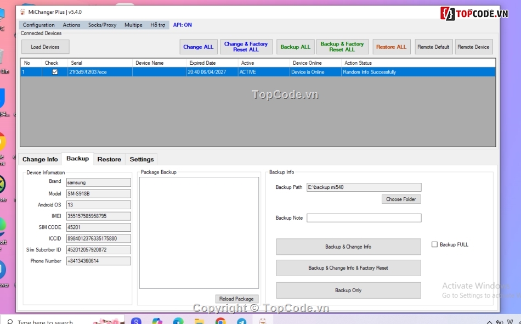Image resolution: width=521 pixels, height=324 pixels.
Task: Open Chrome from the taskbar
Action: click(221, 320)
